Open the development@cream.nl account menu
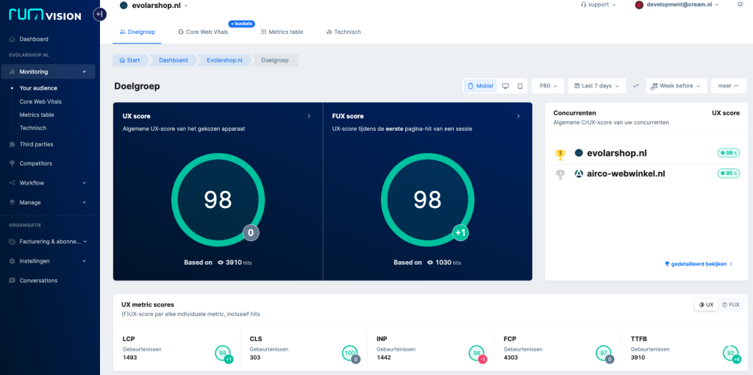 pos(677,4)
